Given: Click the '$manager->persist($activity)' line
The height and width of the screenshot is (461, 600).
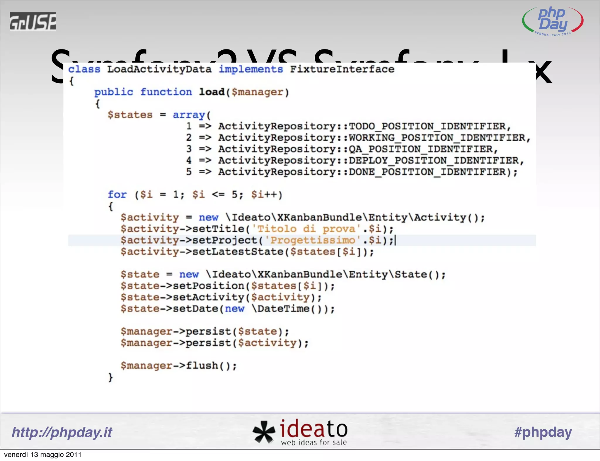Looking at the screenshot, I should pos(215,343).
